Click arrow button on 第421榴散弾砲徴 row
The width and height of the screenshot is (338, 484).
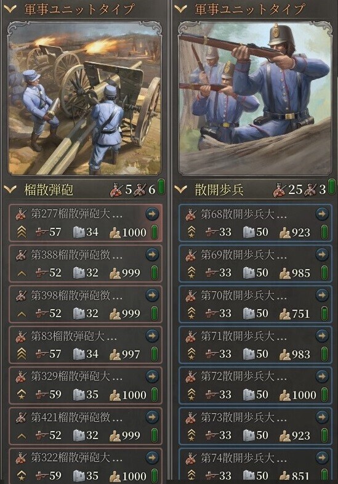click(x=152, y=417)
